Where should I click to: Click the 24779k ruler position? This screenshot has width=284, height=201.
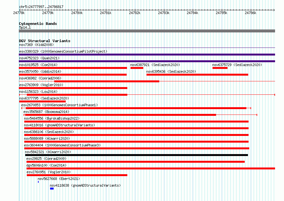[x=48, y=13]
